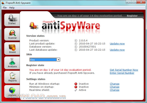The width and height of the screenshot is (147, 103).
Task: Click checkmark icon for Real-time shield
Action: pyautogui.click(x=76, y=90)
